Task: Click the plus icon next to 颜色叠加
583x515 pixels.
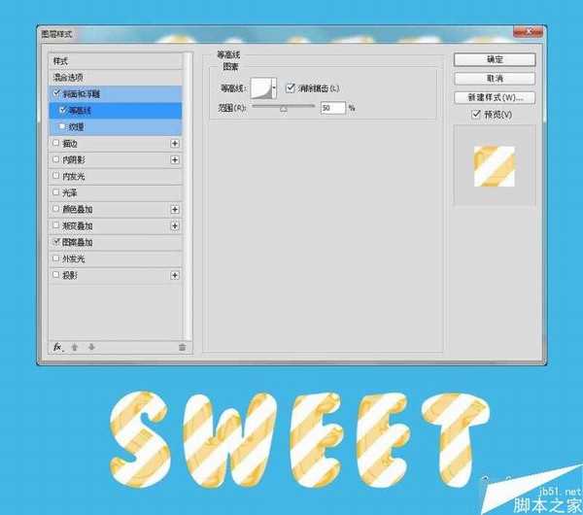Action: tap(175, 209)
